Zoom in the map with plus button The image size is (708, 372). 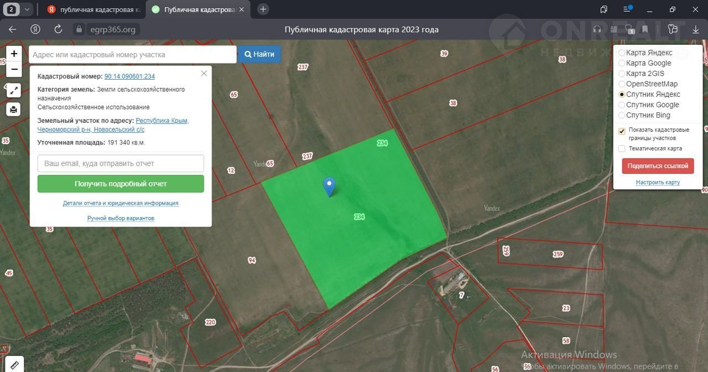point(14,54)
